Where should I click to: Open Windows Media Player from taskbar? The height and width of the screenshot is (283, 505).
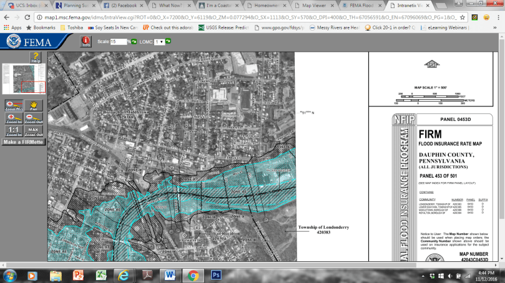click(x=32, y=276)
